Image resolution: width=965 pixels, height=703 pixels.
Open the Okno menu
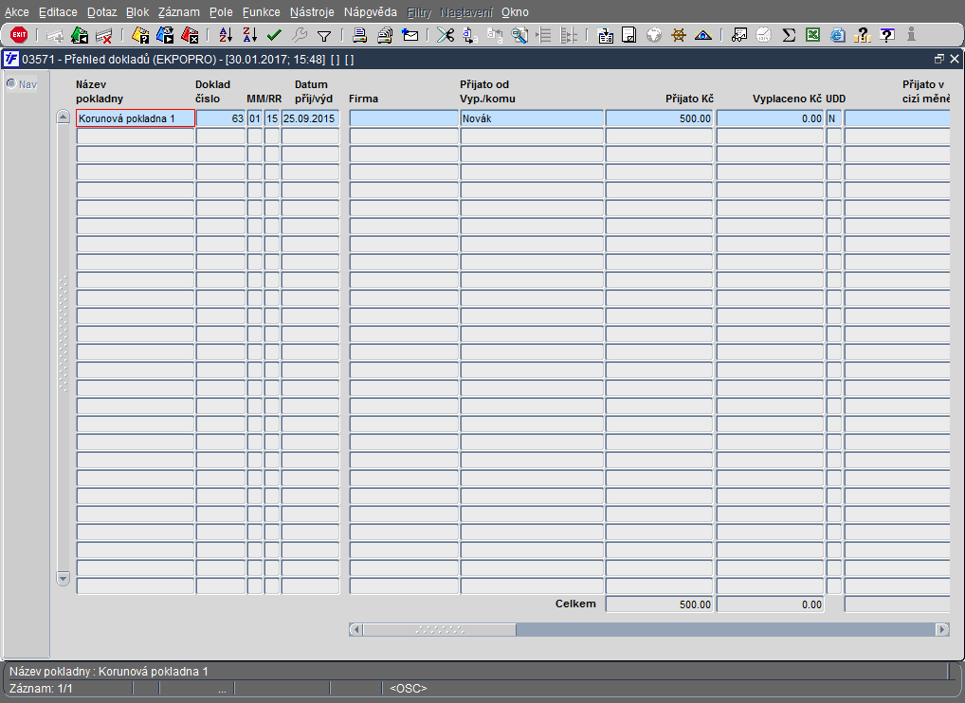pos(515,12)
